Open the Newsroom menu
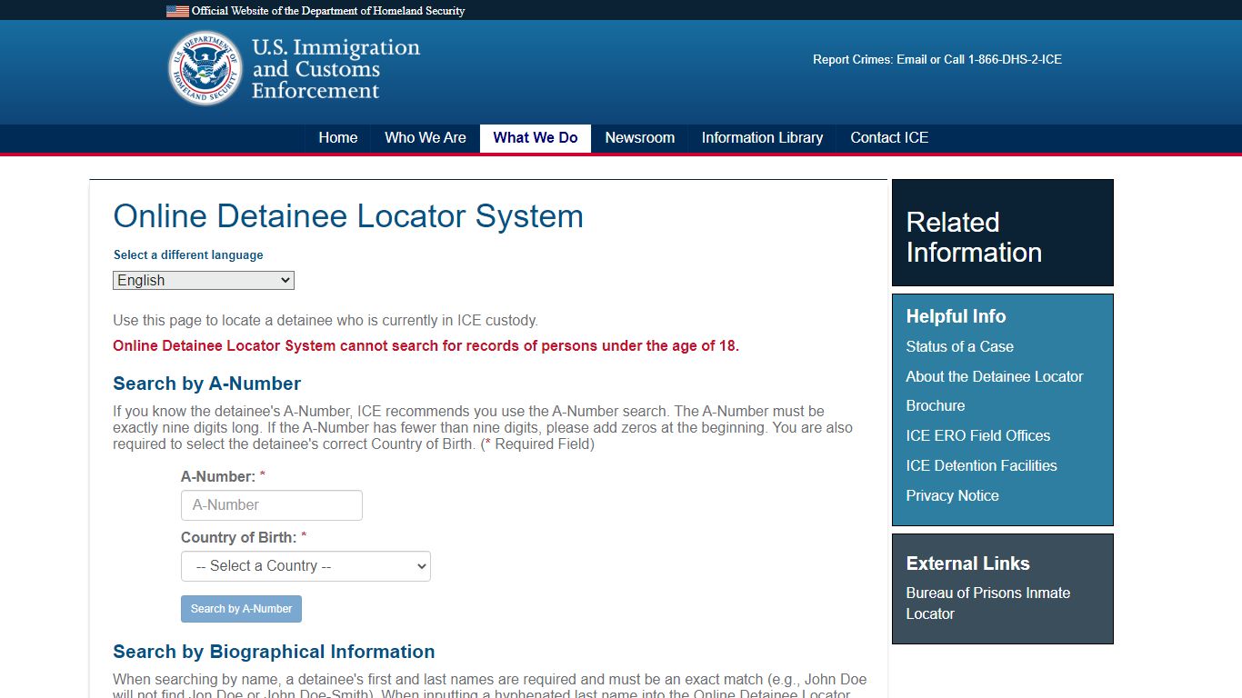The height and width of the screenshot is (698, 1242). click(x=640, y=138)
